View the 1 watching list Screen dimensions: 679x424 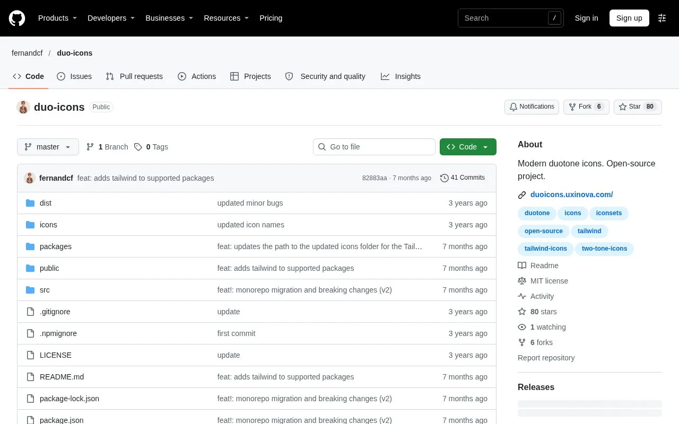(x=542, y=327)
